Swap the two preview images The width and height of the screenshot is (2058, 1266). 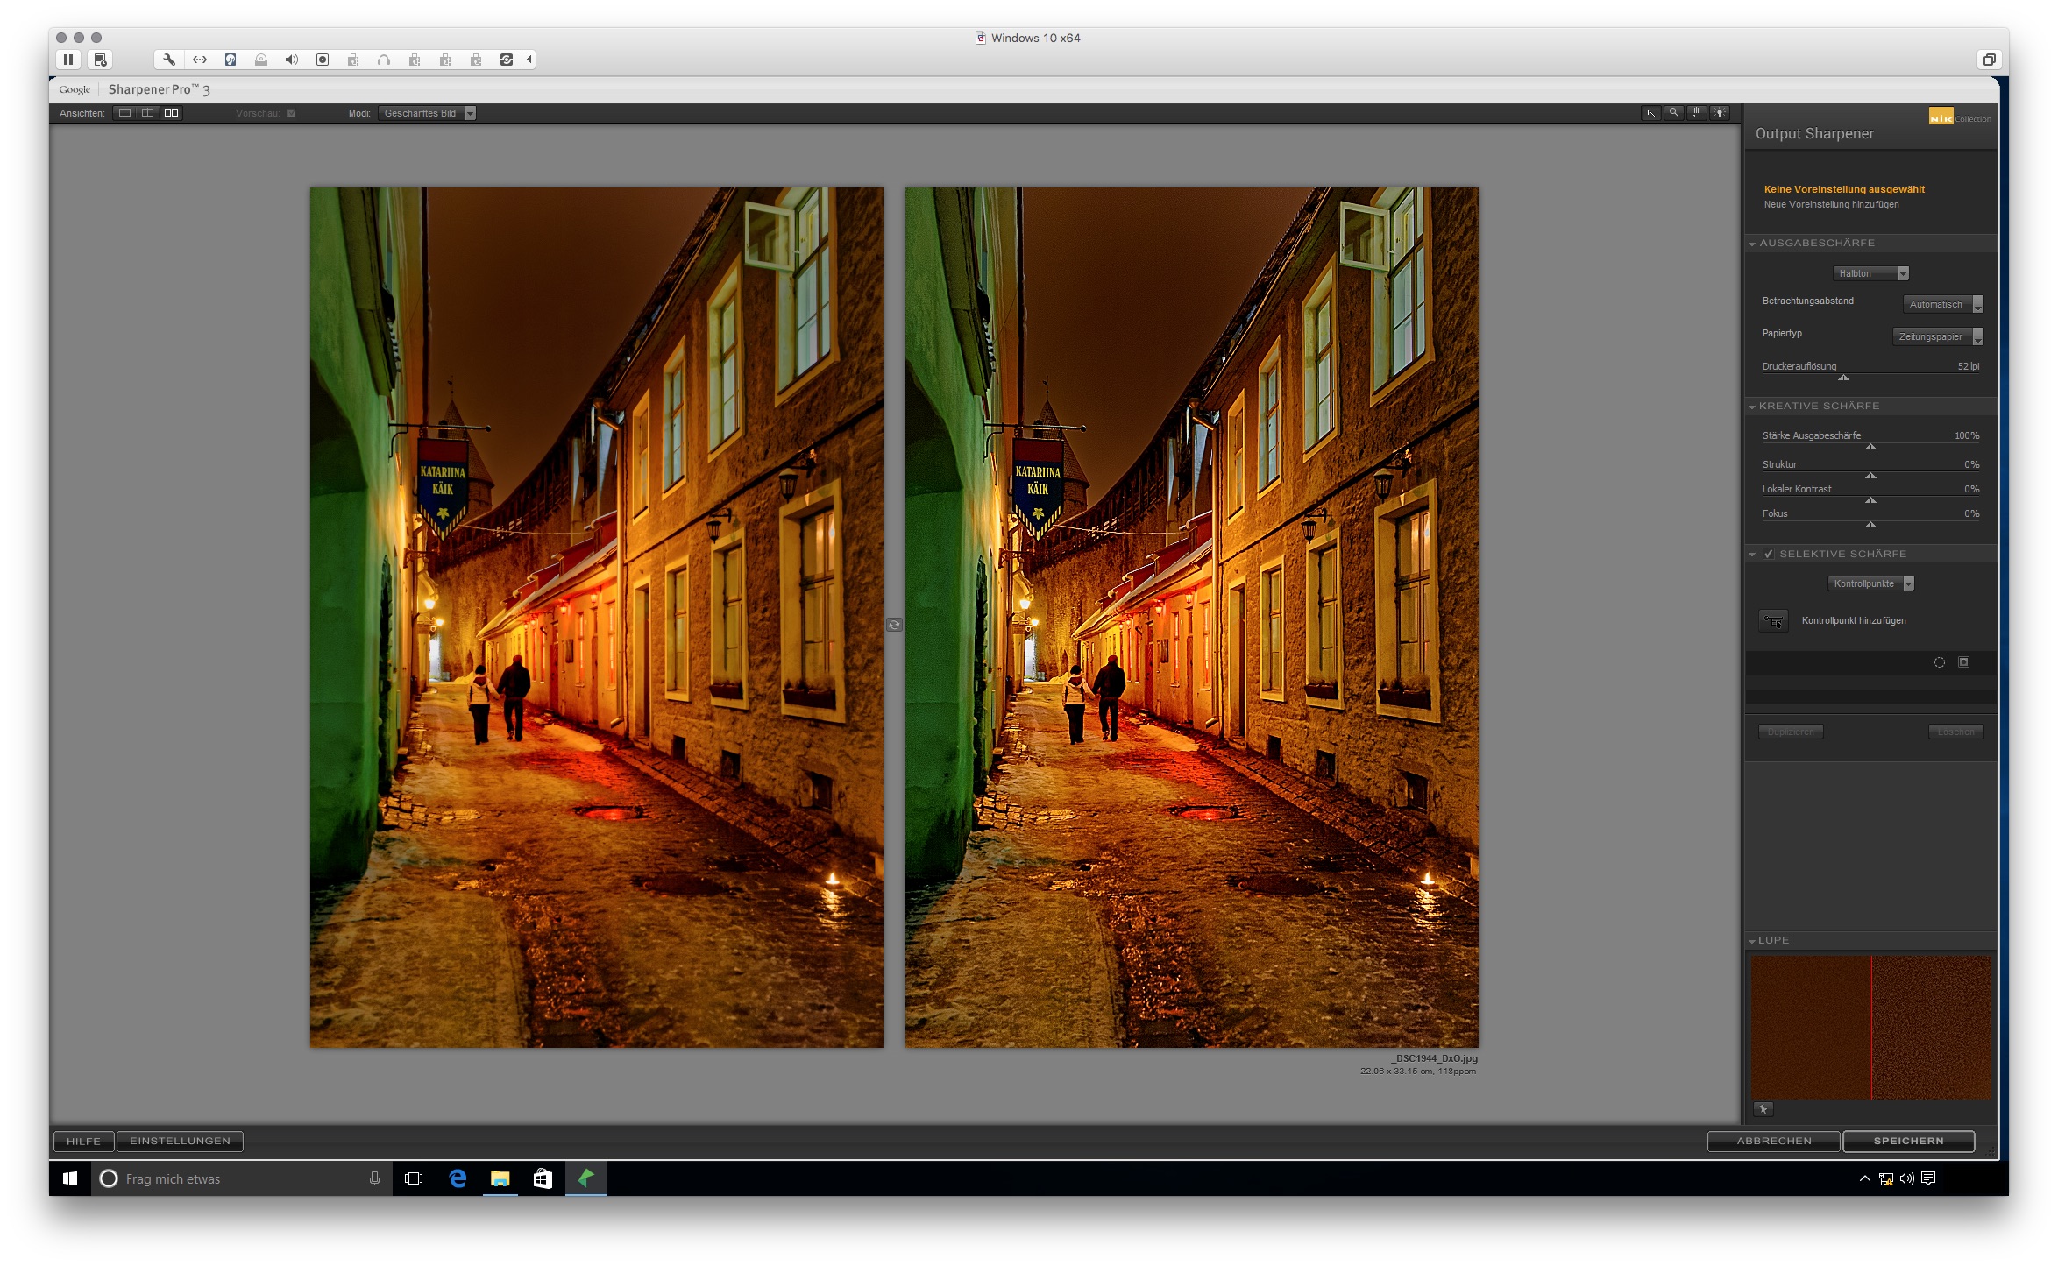click(x=893, y=625)
